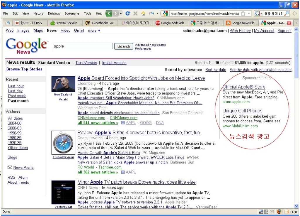Open the Back/Forward history dropdown arrow
Screen dimensions: 300x216
coord(121,14)
